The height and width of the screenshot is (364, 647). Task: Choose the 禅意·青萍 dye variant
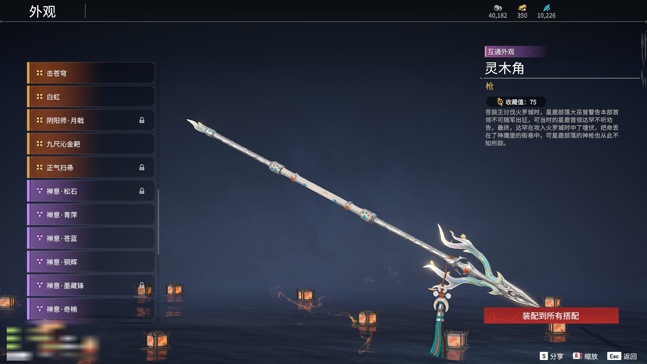[x=91, y=215]
